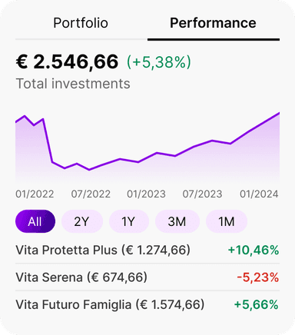Switch chart to 1M range
The image size is (295, 335).
click(227, 221)
